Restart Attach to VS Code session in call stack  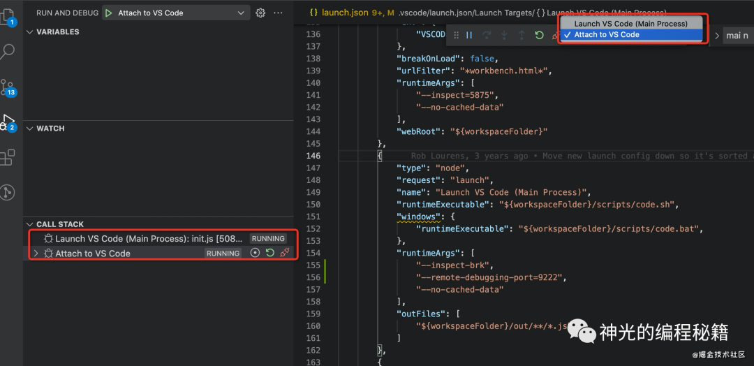click(x=270, y=253)
